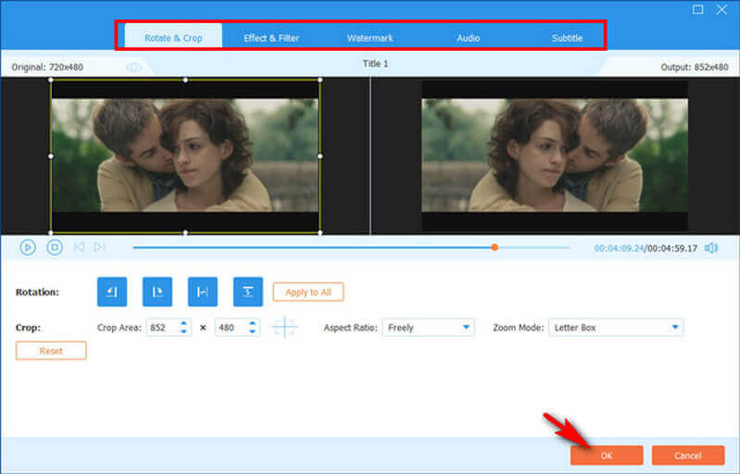
Task: Click the Output: 852x480 text
Action: click(695, 68)
